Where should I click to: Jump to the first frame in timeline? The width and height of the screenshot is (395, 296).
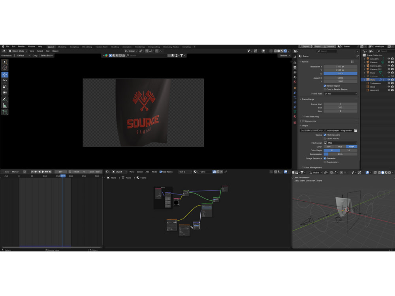point(32,172)
